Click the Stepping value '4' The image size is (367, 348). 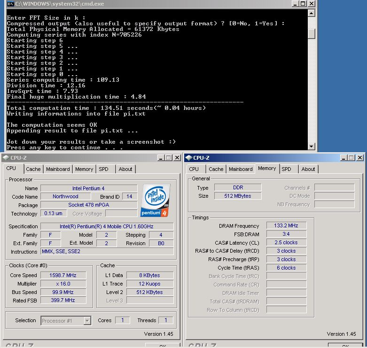pos(161,235)
